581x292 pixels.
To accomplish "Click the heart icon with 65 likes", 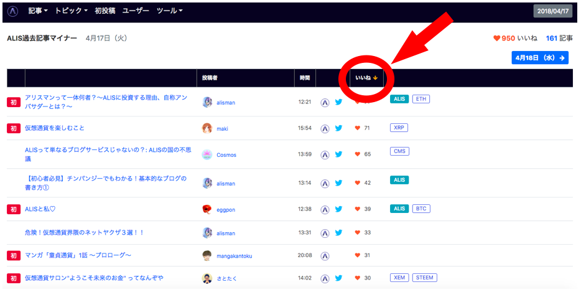I will pyautogui.click(x=358, y=154).
